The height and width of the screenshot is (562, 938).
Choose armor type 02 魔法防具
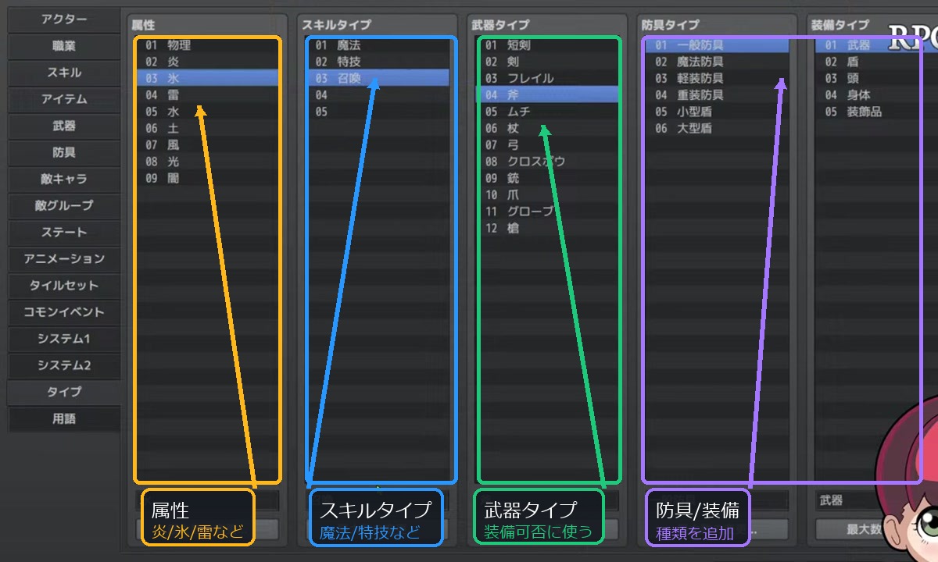[x=718, y=61]
